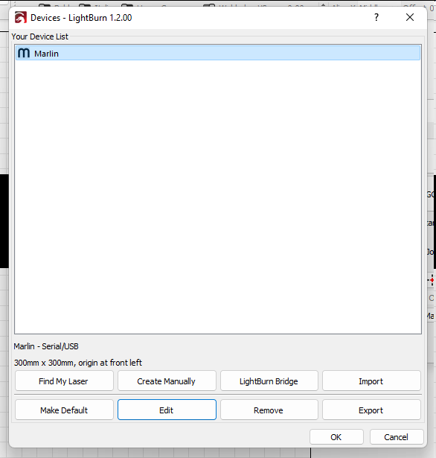Screen dimensions: 436x458
Task: Click the '300mm x 300mm' origin description
Action: pyautogui.click(x=78, y=363)
